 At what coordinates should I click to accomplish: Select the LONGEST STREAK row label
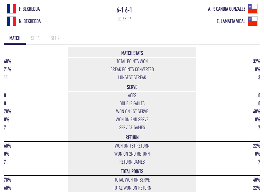click(132, 78)
